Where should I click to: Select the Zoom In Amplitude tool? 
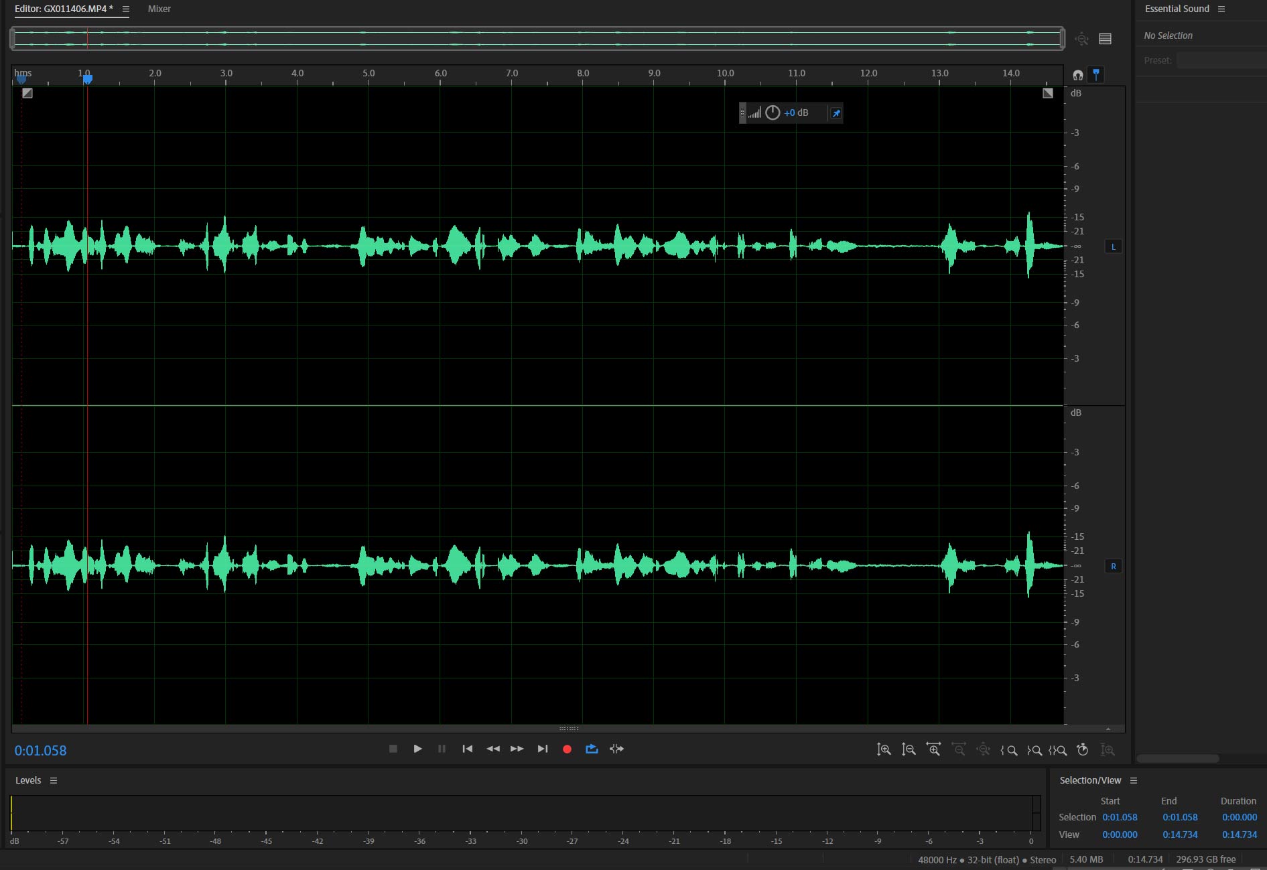click(883, 749)
